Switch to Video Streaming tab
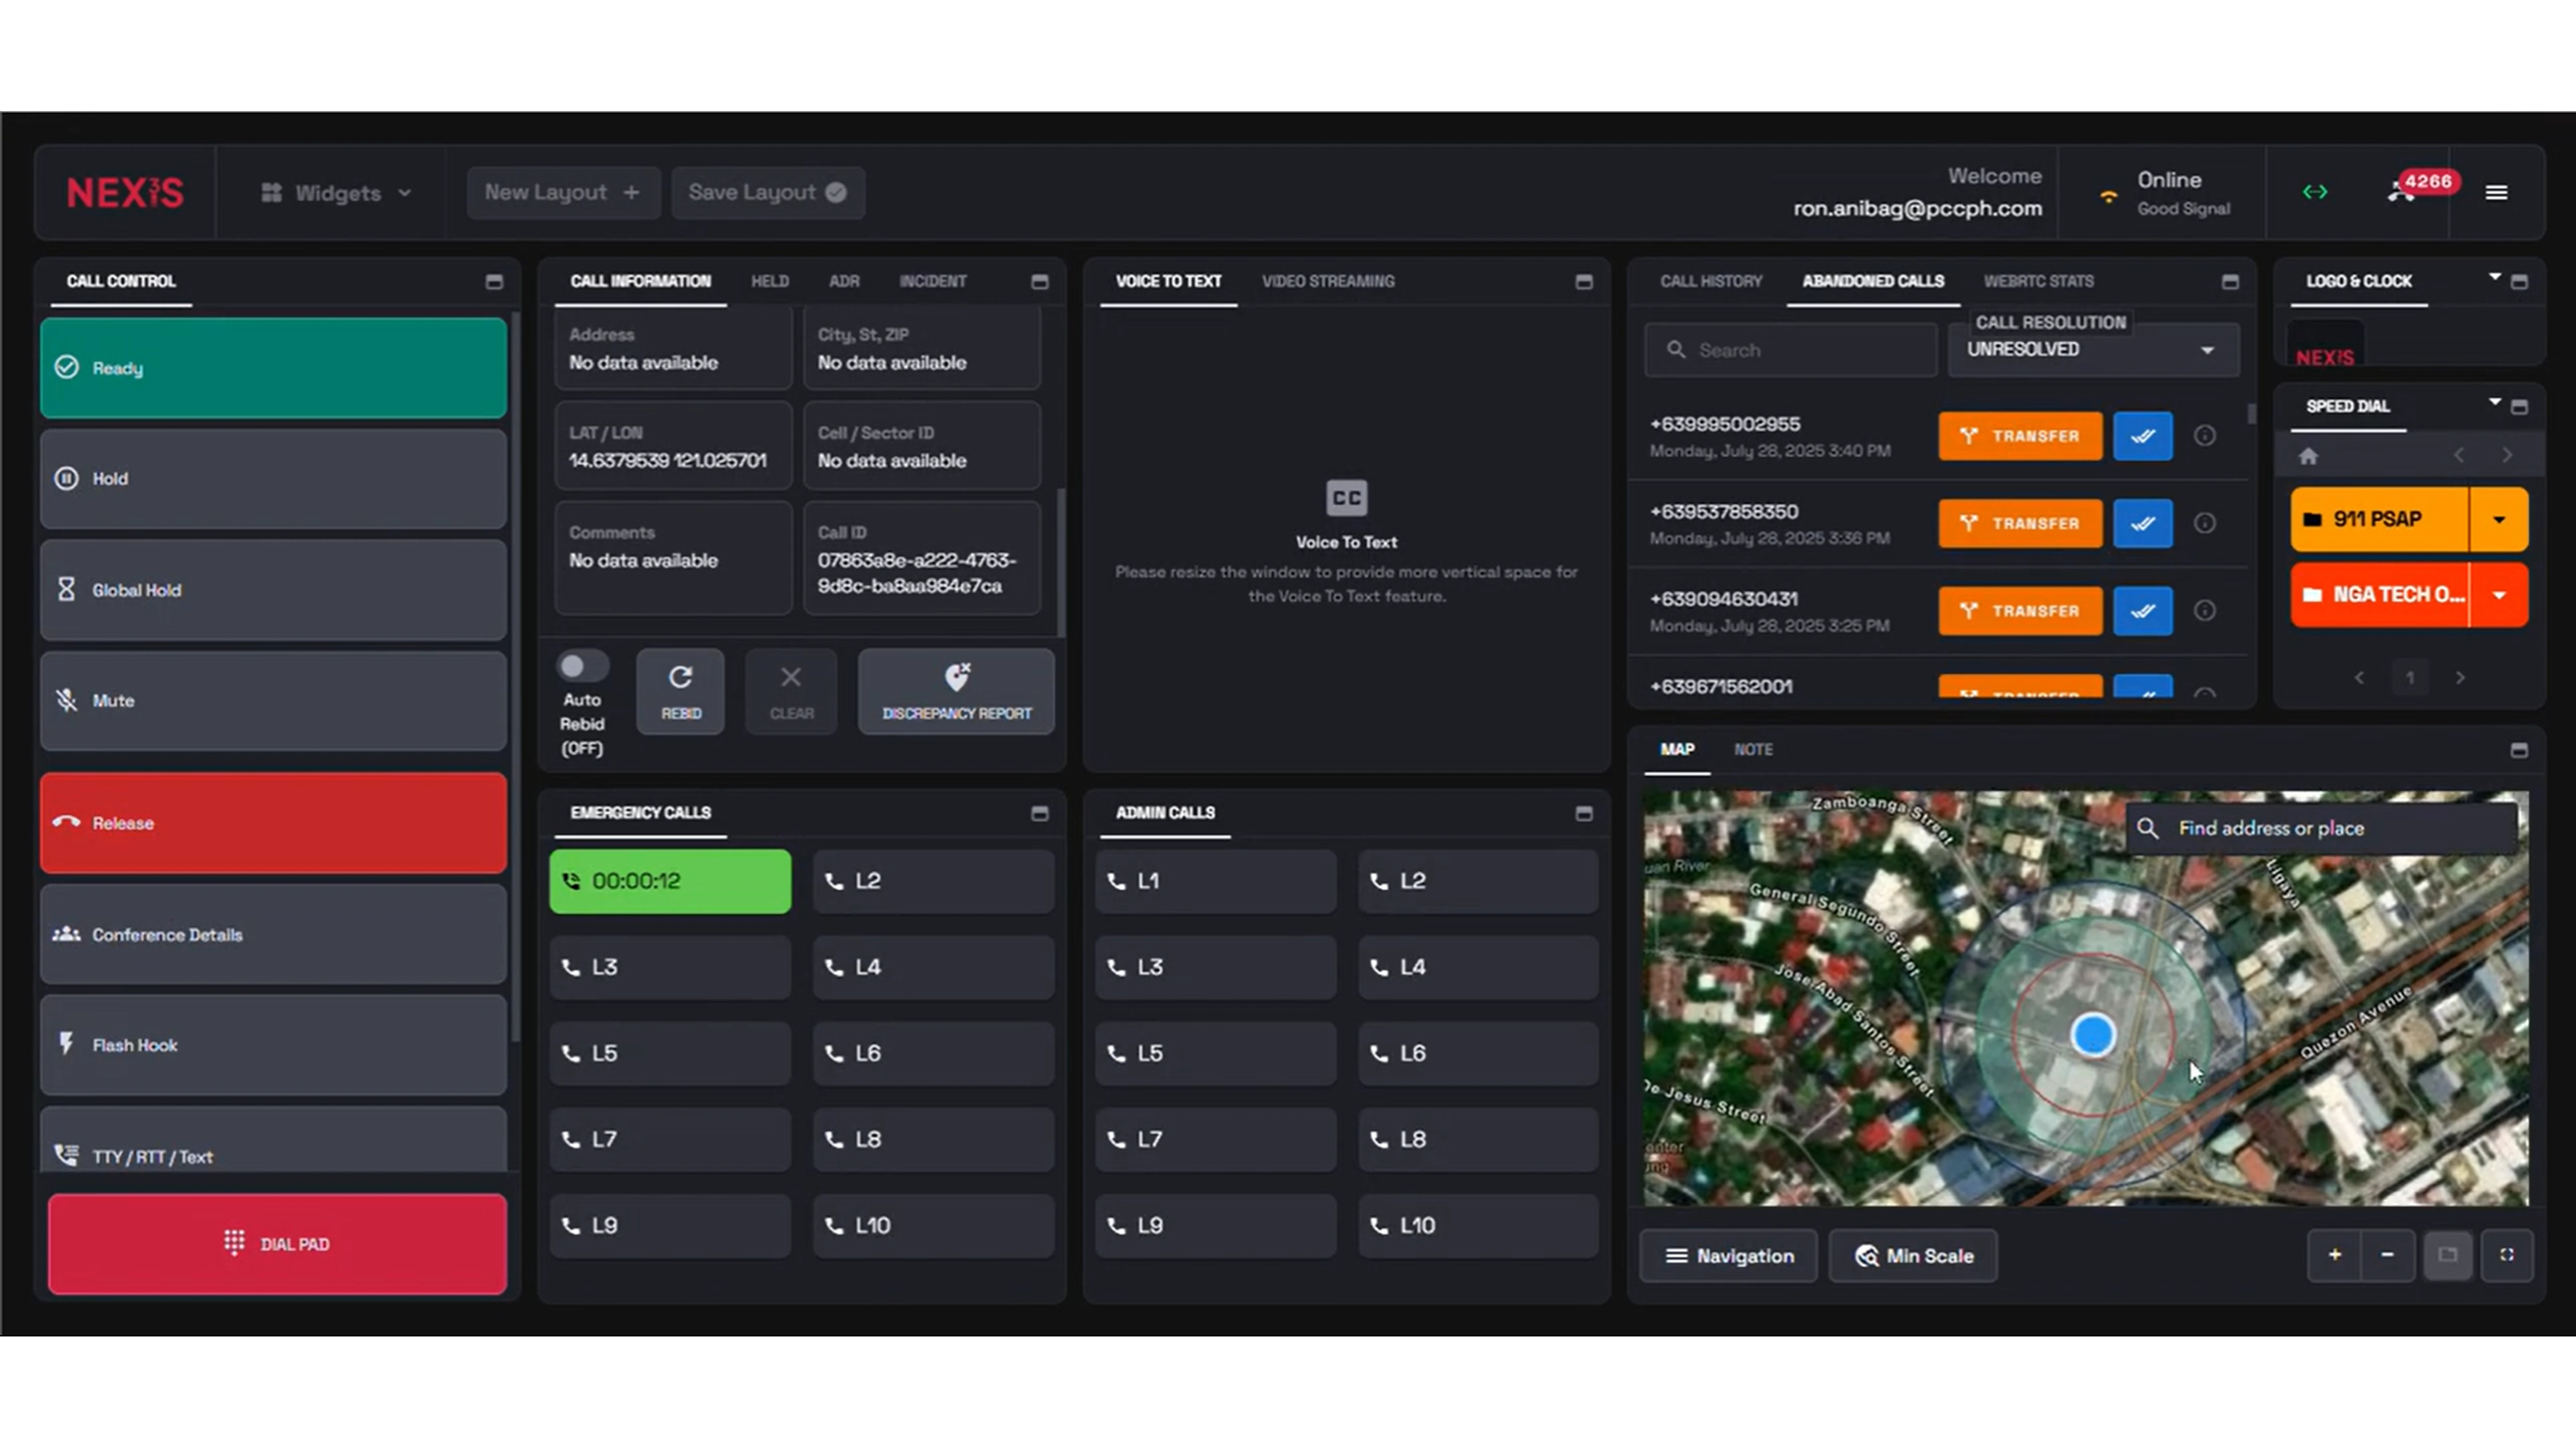Screen dimensions: 2576x1448 pos(1327,281)
